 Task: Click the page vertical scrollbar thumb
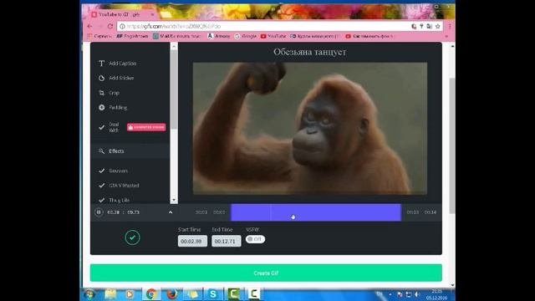(x=452, y=145)
